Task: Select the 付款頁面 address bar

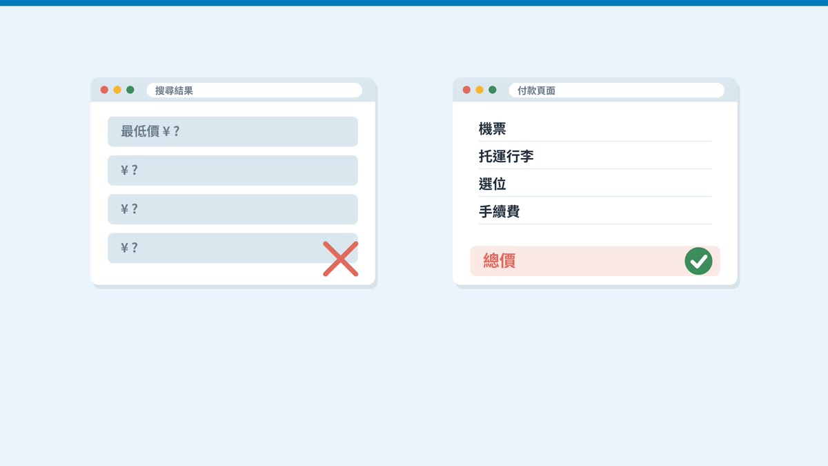Action: (616, 90)
